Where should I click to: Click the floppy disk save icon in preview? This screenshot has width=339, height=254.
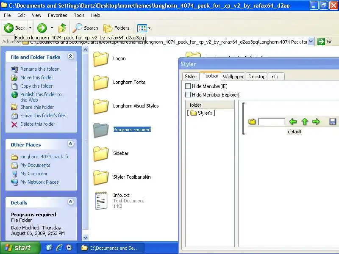(x=333, y=121)
